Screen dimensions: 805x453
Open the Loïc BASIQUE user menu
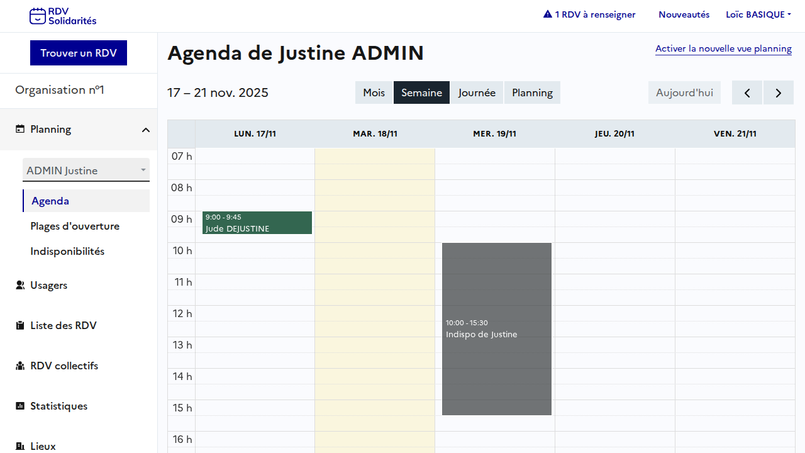click(x=758, y=14)
